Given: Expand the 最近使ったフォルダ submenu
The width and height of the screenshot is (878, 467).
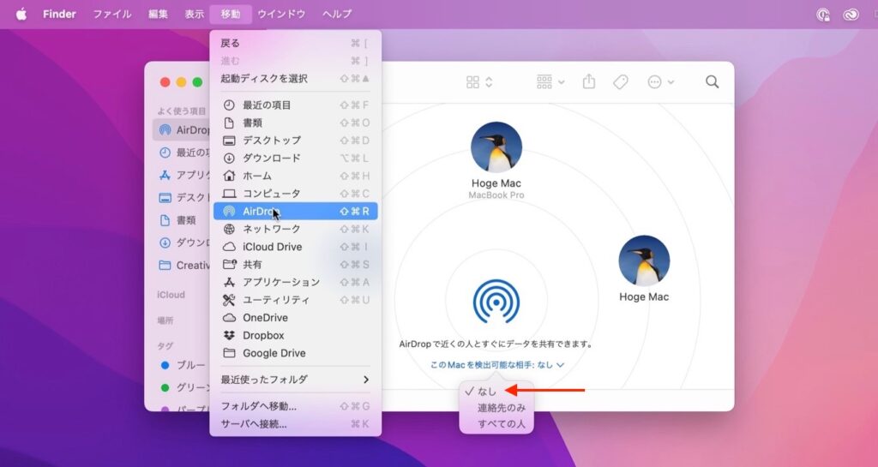Looking at the screenshot, I should [x=295, y=380].
